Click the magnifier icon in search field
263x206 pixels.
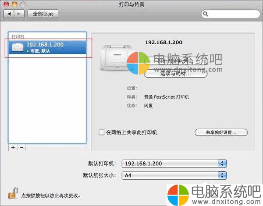point(206,14)
